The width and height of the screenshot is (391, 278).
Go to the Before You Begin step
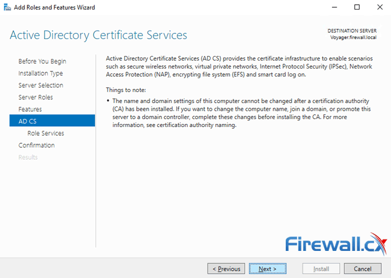[x=42, y=61]
